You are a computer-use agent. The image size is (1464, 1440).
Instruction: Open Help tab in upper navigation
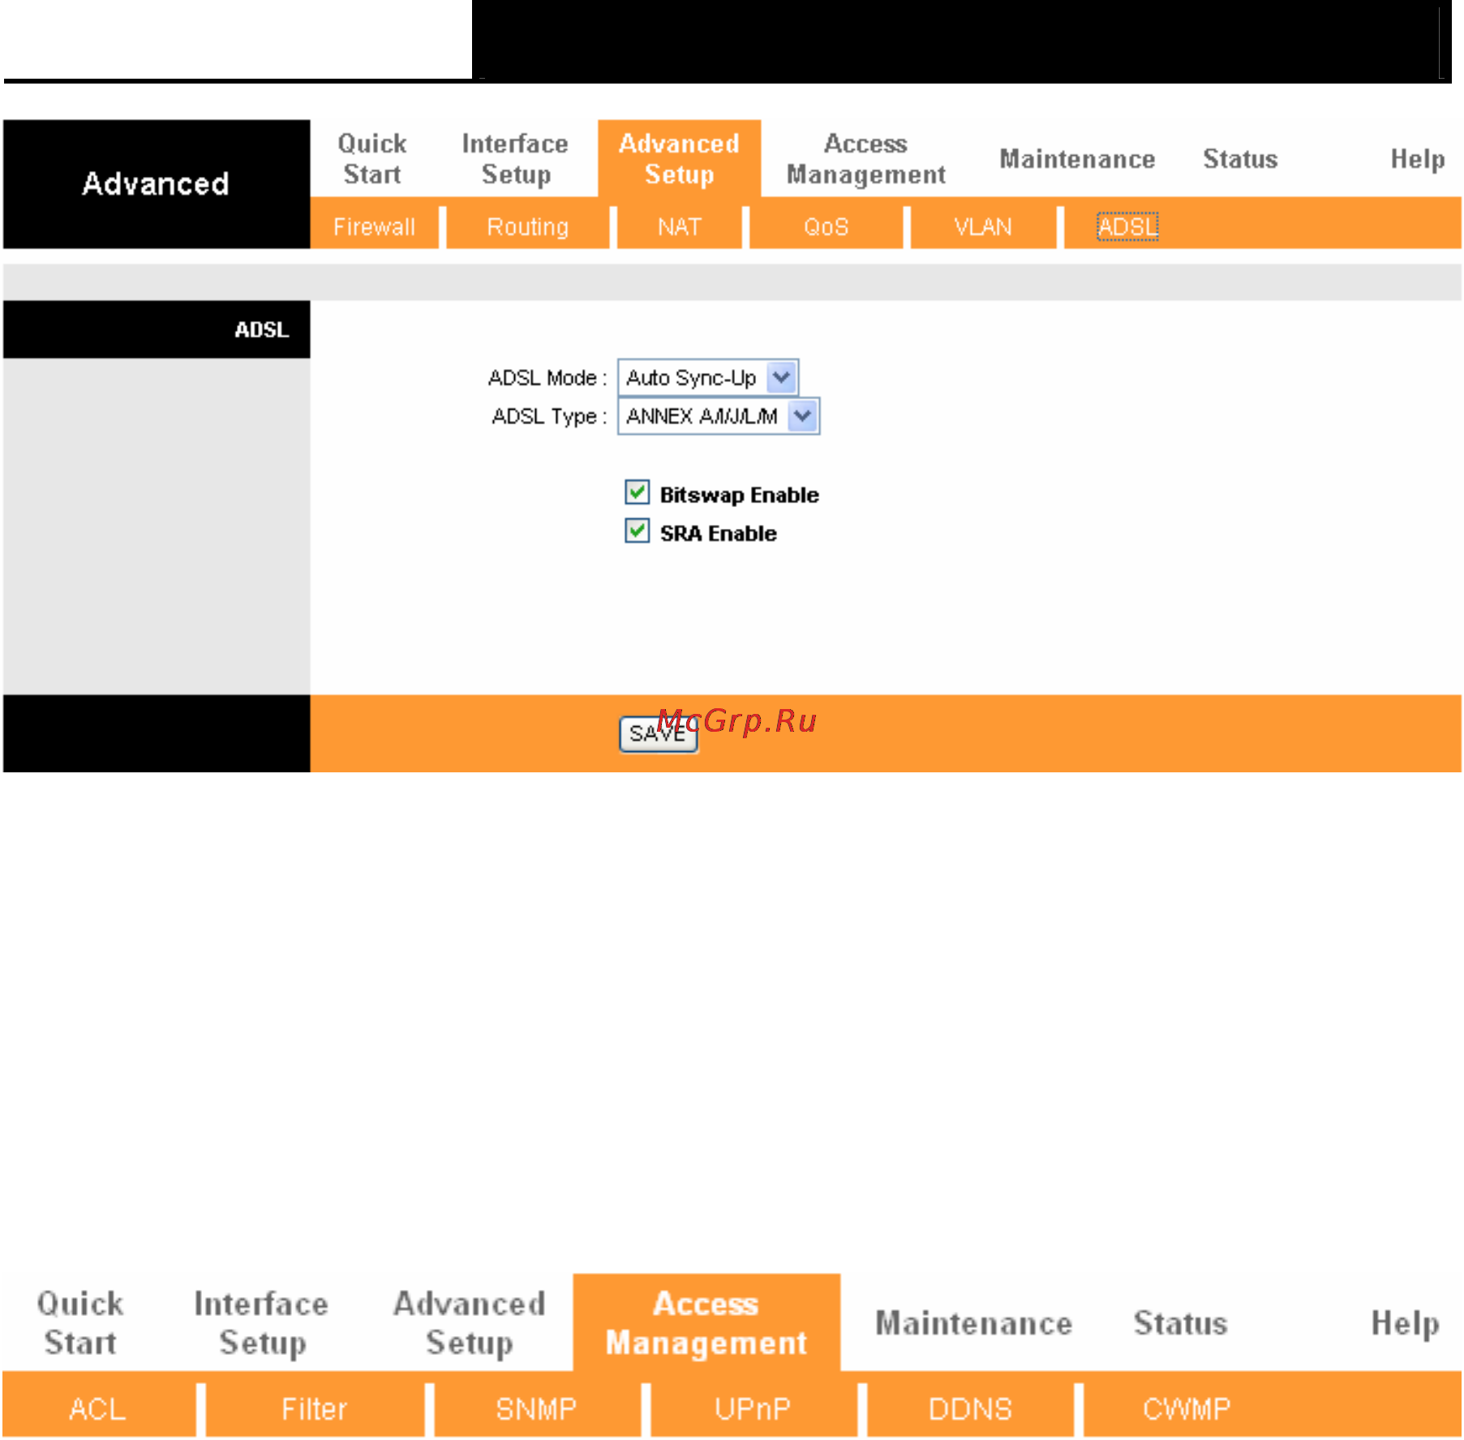[x=1418, y=159]
